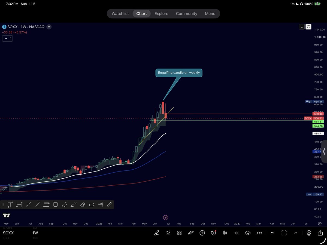Screen dimensions: 327x245
Task: Open the candlestick chart type selector
Action: pyautogui.click(x=225, y=233)
